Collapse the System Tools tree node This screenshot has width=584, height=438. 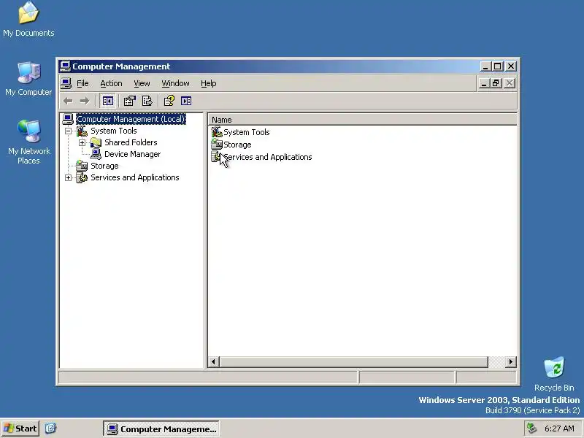tap(68, 131)
